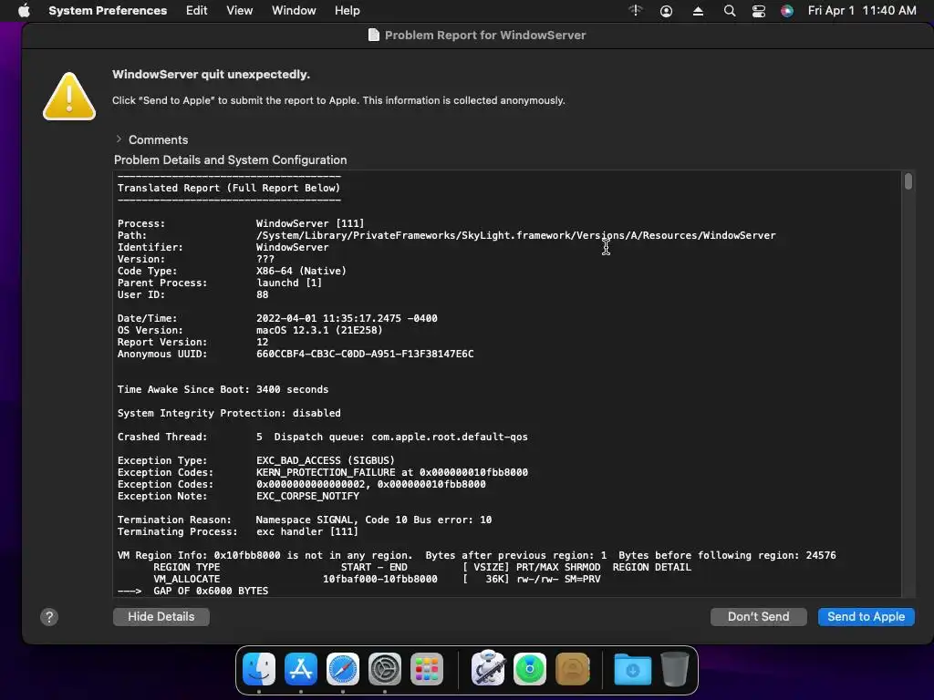Open the View menu

240,11
